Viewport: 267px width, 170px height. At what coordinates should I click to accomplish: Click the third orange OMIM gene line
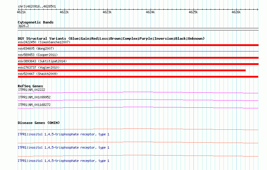[138, 156]
